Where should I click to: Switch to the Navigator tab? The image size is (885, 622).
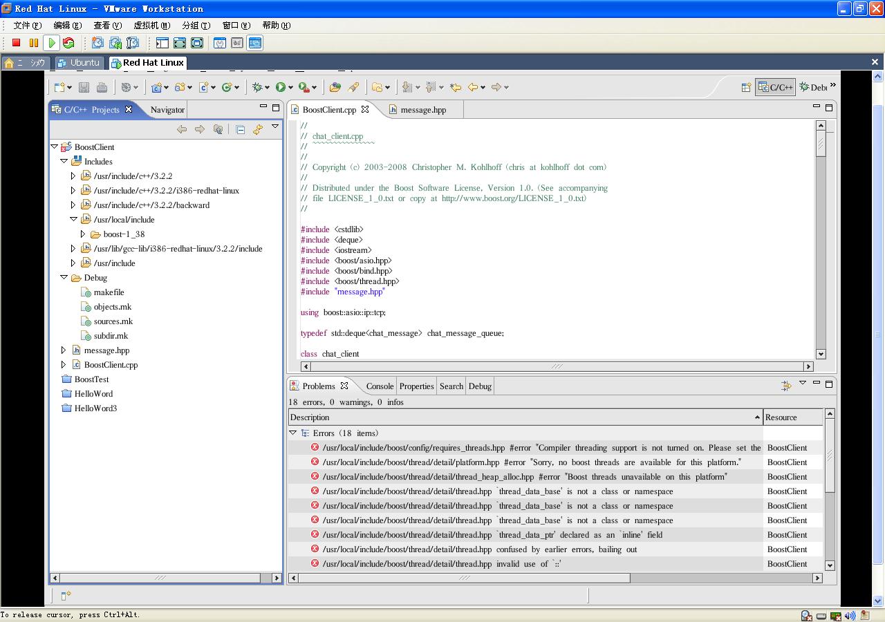(x=167, y=109)
